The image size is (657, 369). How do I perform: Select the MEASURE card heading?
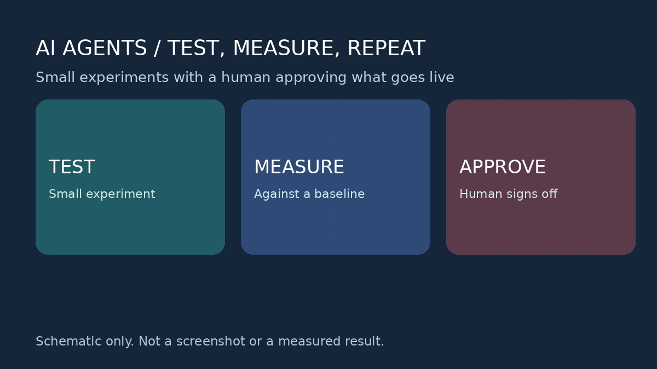coord(299,167)
